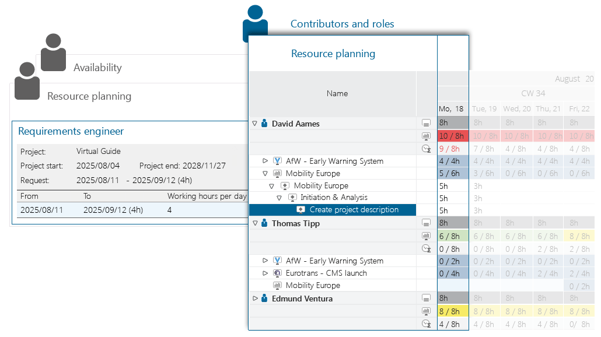Open the Contributors and roles heading
This screenshot has width=601, height=337.
tap(342, 24)
